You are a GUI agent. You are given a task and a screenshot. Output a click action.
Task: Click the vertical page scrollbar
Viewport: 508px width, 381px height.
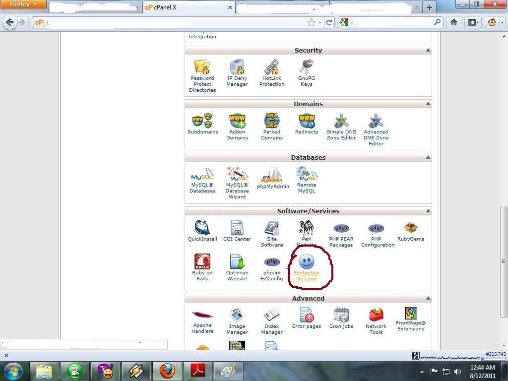click(x=504, y=262)
